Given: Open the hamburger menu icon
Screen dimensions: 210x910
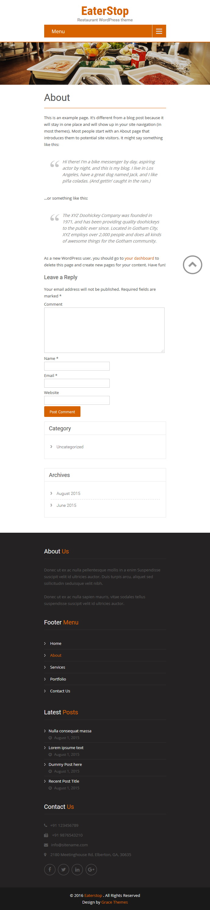Looking at the screenshot, I should [x=159, y=31].
